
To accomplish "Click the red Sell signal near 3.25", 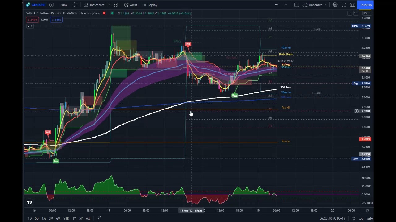I will (187, 44).
